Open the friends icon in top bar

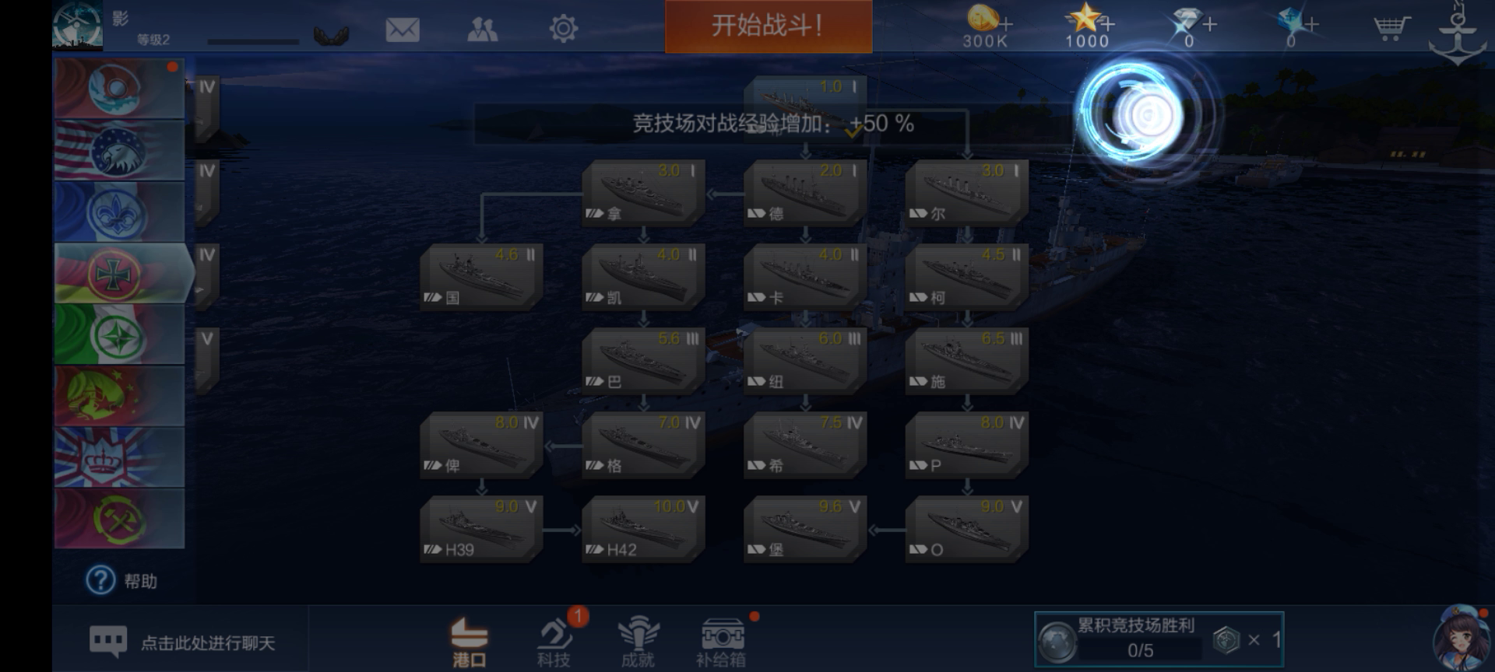point(483,30)
